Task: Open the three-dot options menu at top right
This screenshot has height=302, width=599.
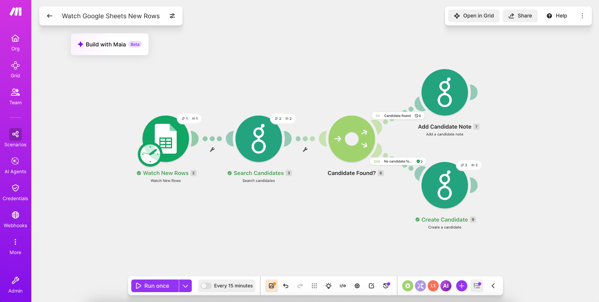Action: (x=582, y=16)
